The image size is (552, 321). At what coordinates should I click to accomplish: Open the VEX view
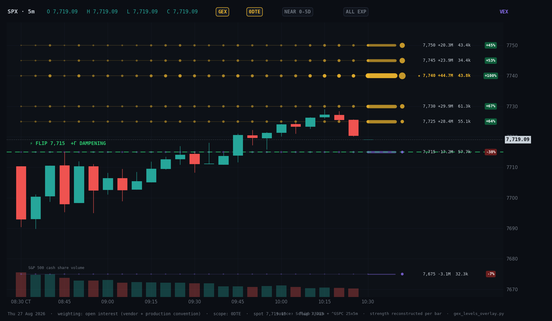[504, 12]
